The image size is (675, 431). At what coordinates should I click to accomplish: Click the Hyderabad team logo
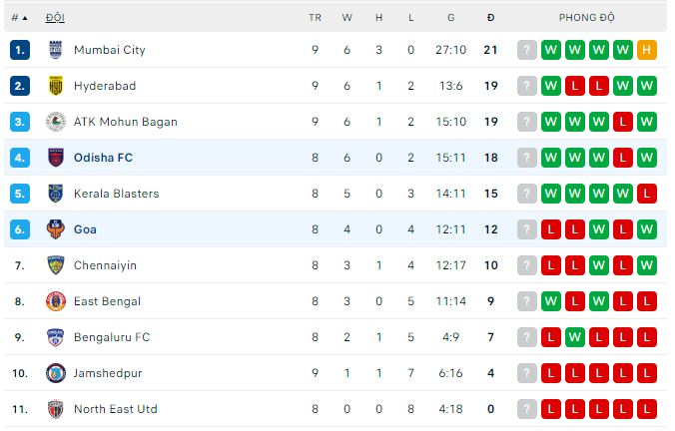pyautogui.click(x=55, y=86)
